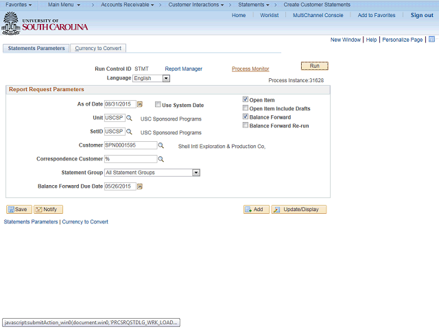Enable Balance Forward Re-run checkbox
This screenshot has height=329, width=439.
[246, 125]
